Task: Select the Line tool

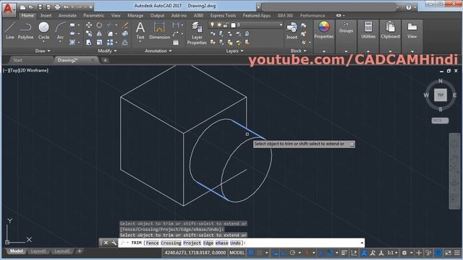Action: click(9, 30)
